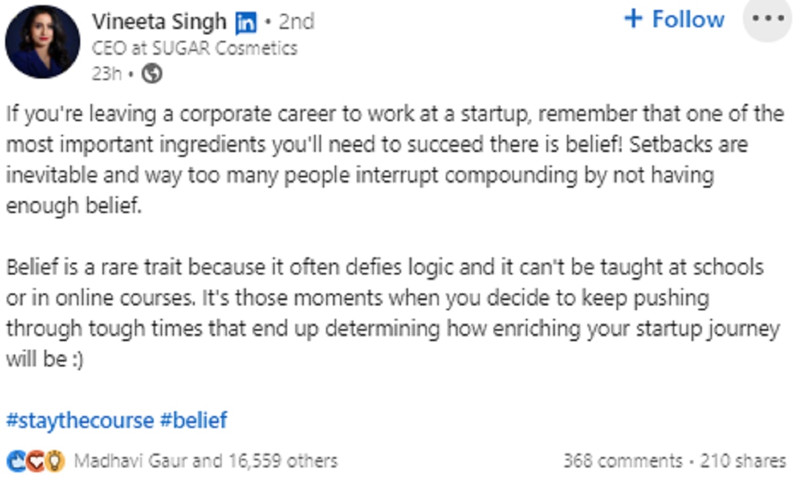
Task: Open the #belief hashtag
Action: [x=194, y=420]
